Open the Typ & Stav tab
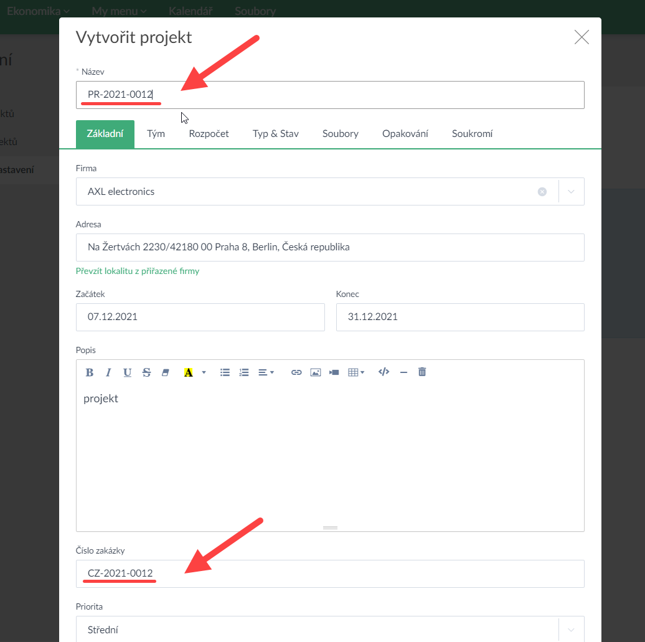Image resolution: width=645 pixels, height=642 pixels. click(275, 134)
